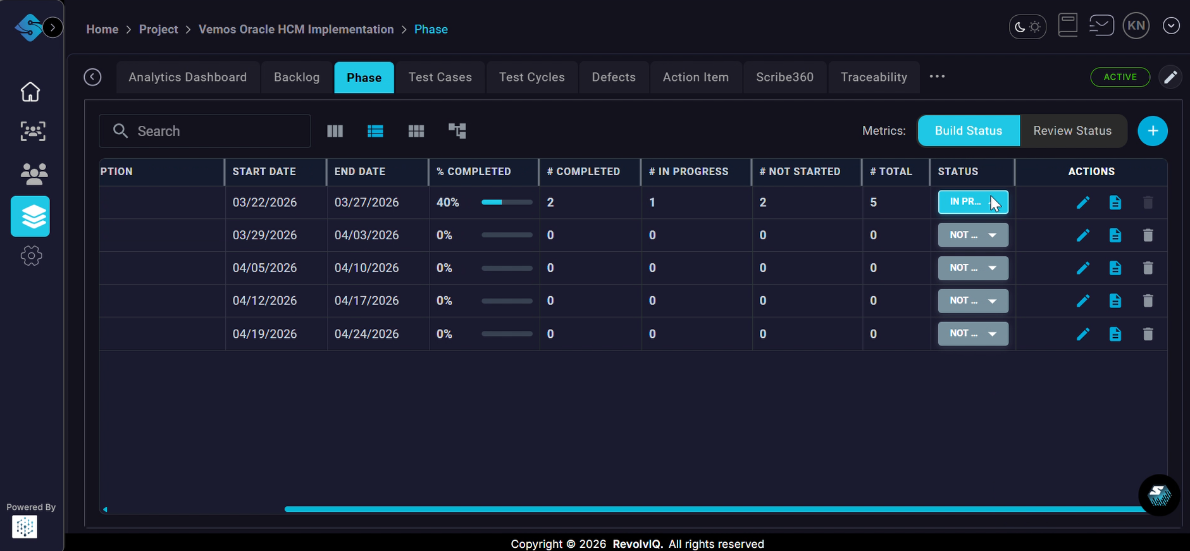This screenshot has height=551, width=1190.
Task: Edit the phase starting 03/29/2026
Action: tap(1083, 235)
